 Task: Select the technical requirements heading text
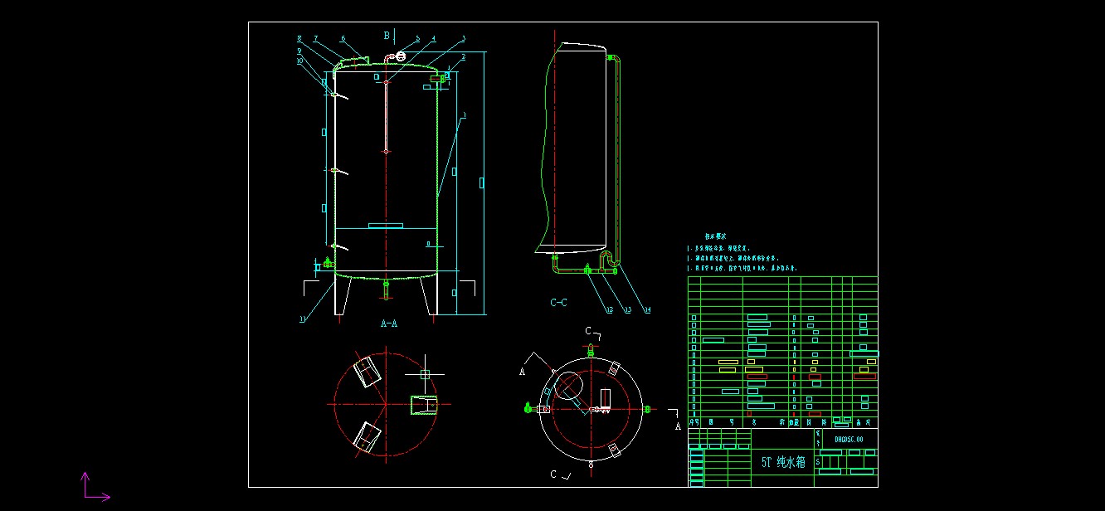tap(715, 236)
